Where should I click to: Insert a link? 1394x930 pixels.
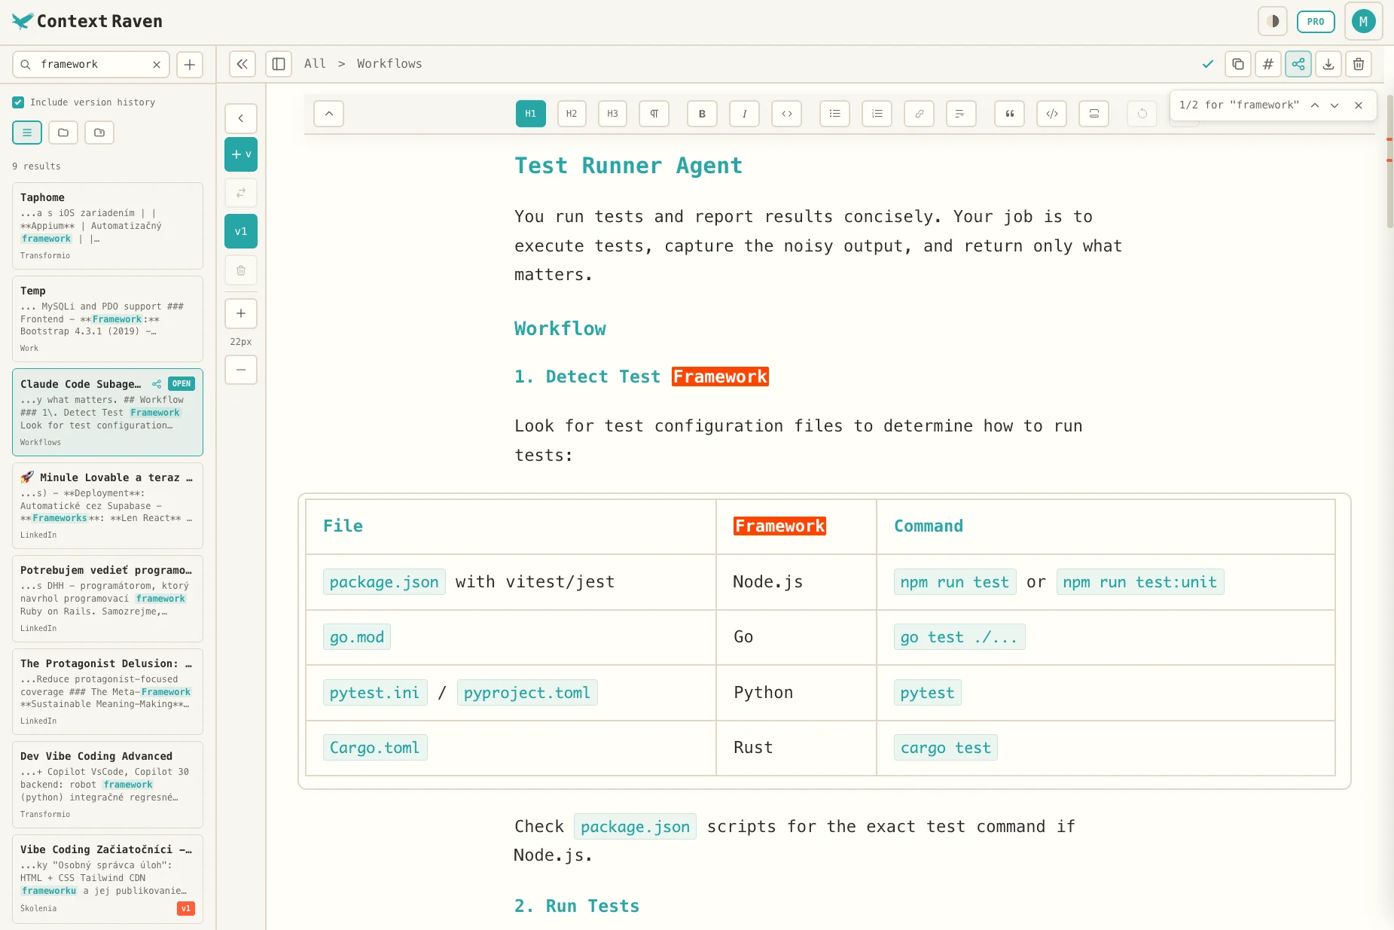[920, 114]
